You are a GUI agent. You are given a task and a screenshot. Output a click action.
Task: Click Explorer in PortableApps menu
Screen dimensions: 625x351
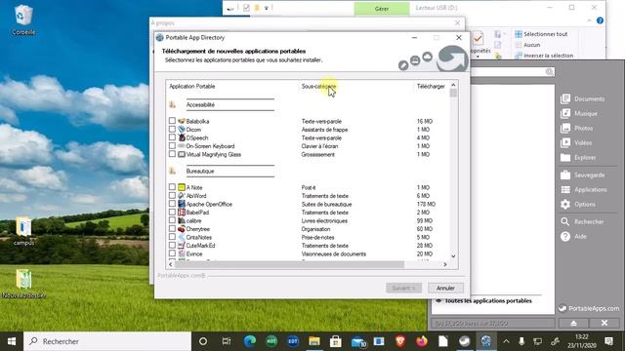[x=578, y=157]
